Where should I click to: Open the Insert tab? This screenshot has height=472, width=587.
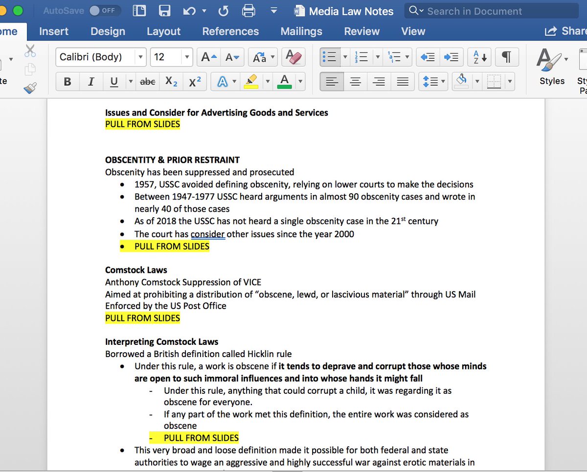[53, 31]
